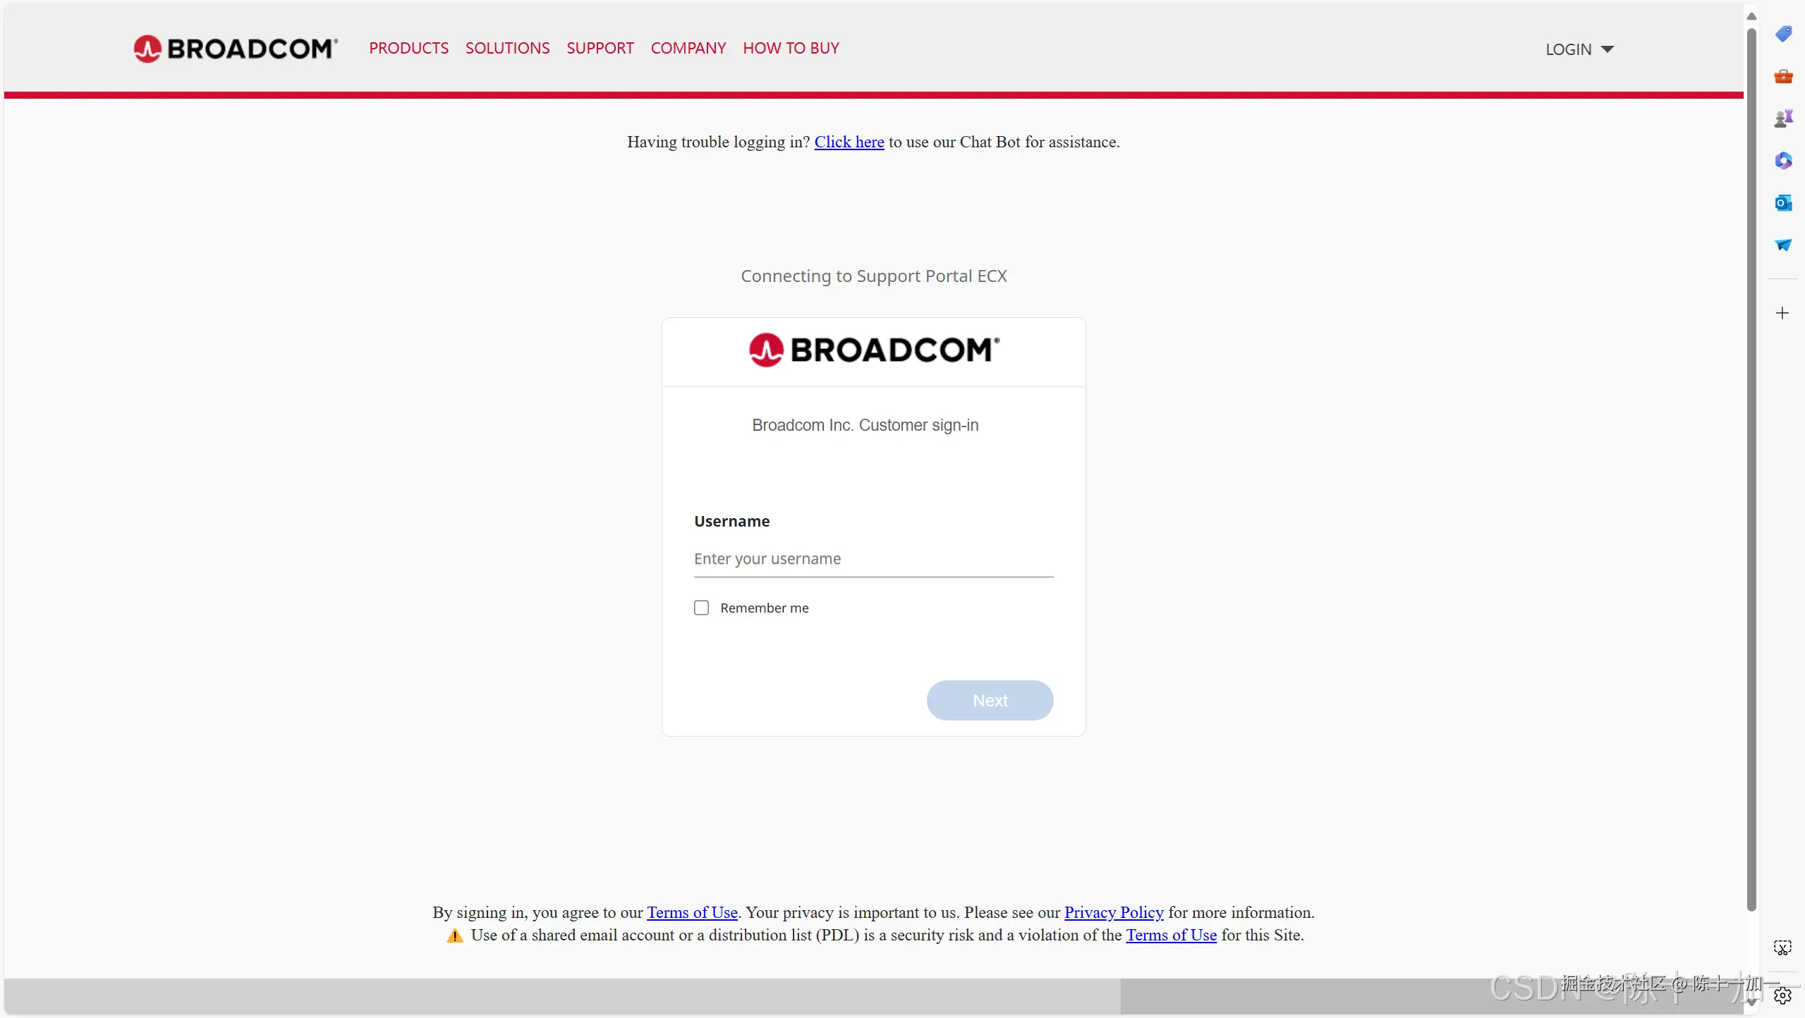
Task: Open Outlook from the browser sidebar
Action: 1782,203
